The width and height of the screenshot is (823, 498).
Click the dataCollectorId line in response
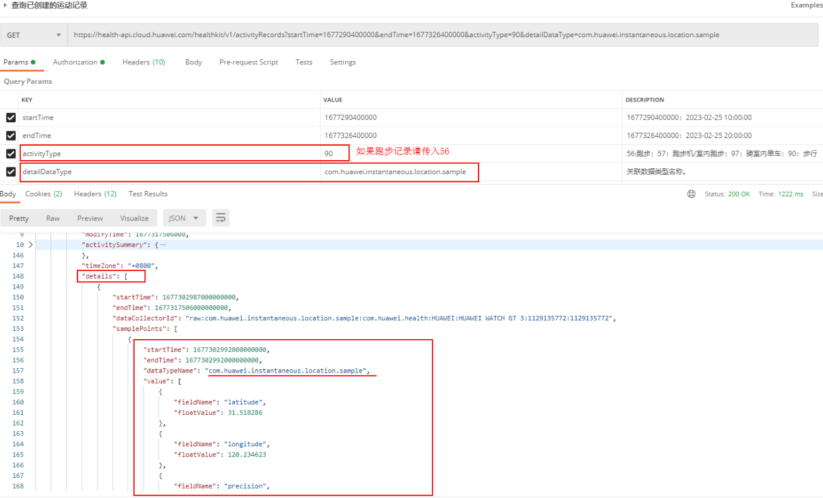(363, 318)
